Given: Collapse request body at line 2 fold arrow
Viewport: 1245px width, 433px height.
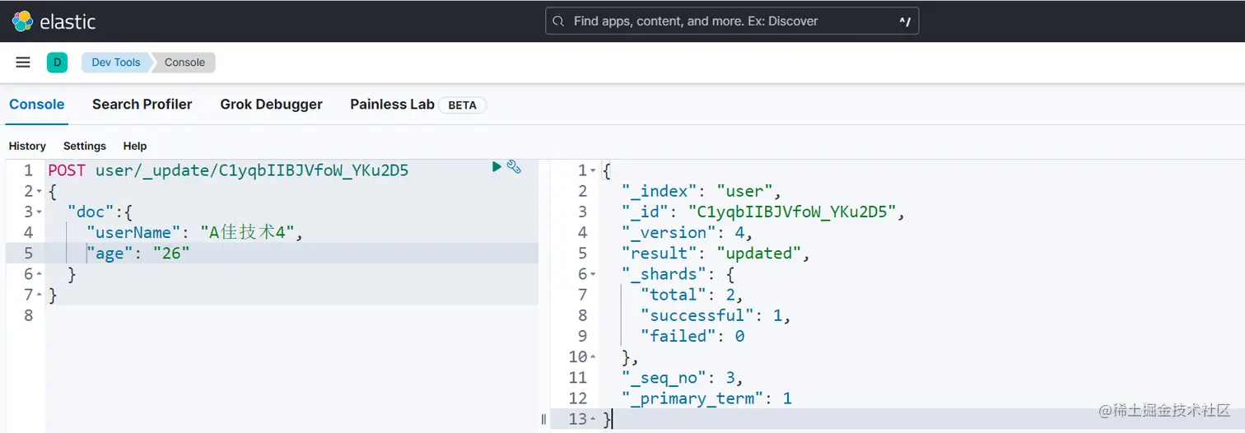Looking at the screenshot, I should point(39,192).
